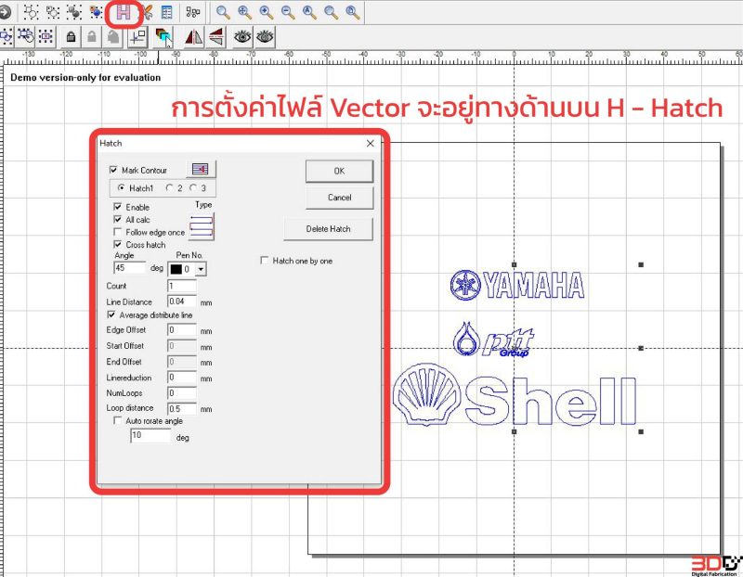Screen dimensions: 743x577
Task: Check the Hatch one by one option
Action: click(265, 261)
